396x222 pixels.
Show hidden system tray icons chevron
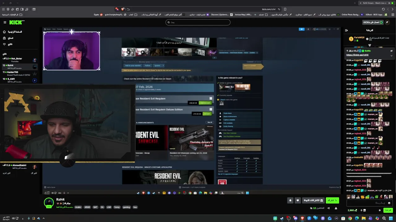44,218
